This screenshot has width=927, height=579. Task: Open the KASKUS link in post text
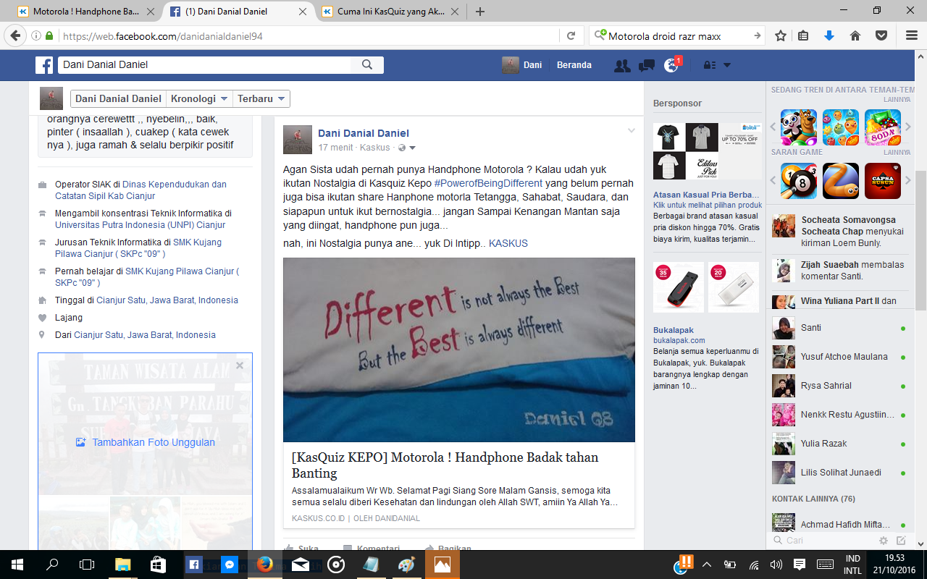point(508,243)
